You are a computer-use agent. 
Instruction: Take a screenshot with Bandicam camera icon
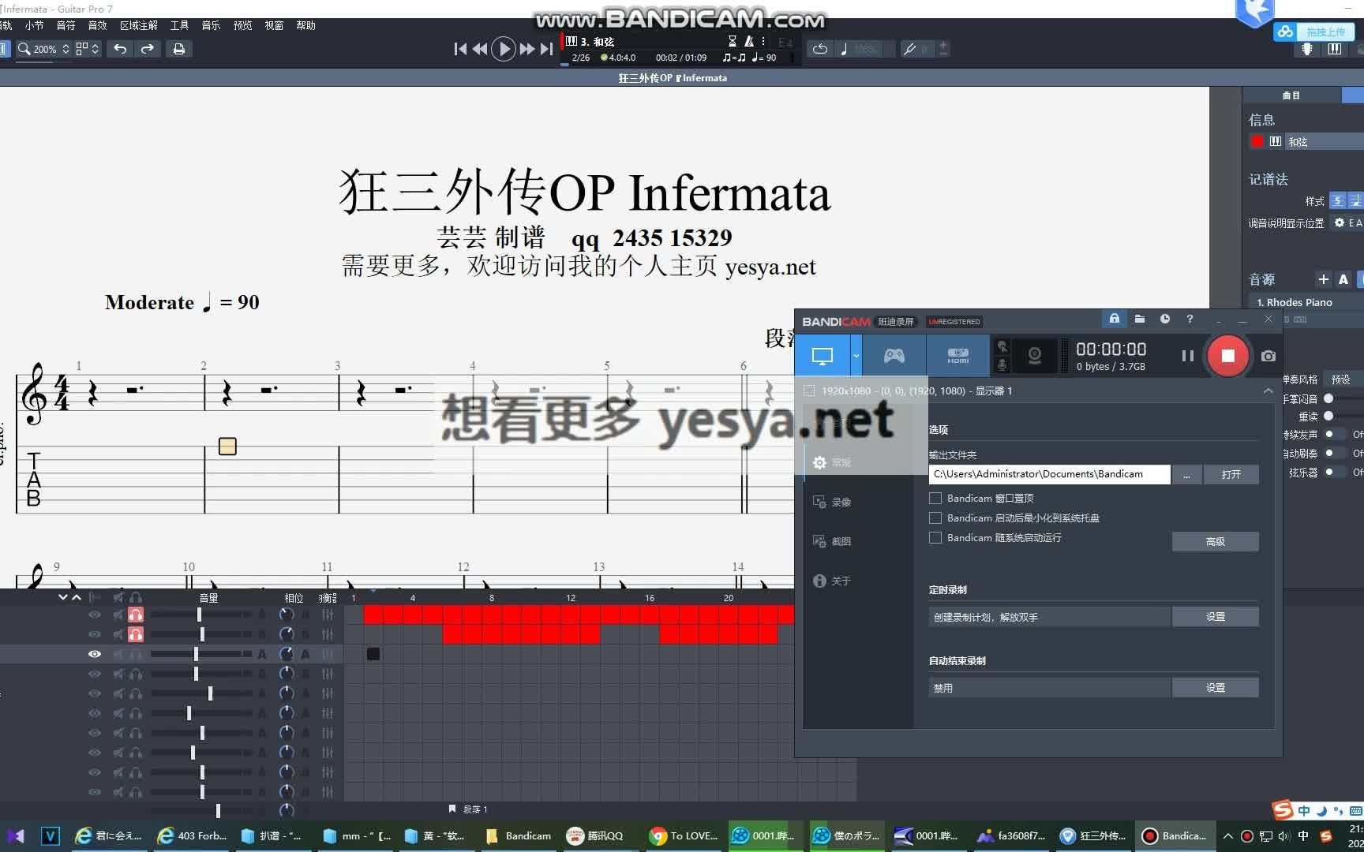[x=1268, y=356]
